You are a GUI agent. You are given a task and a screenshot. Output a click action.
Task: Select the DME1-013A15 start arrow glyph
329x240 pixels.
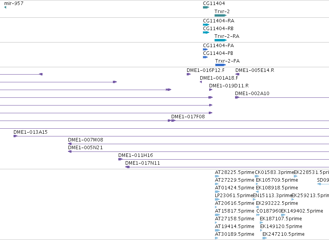(15, 136)
